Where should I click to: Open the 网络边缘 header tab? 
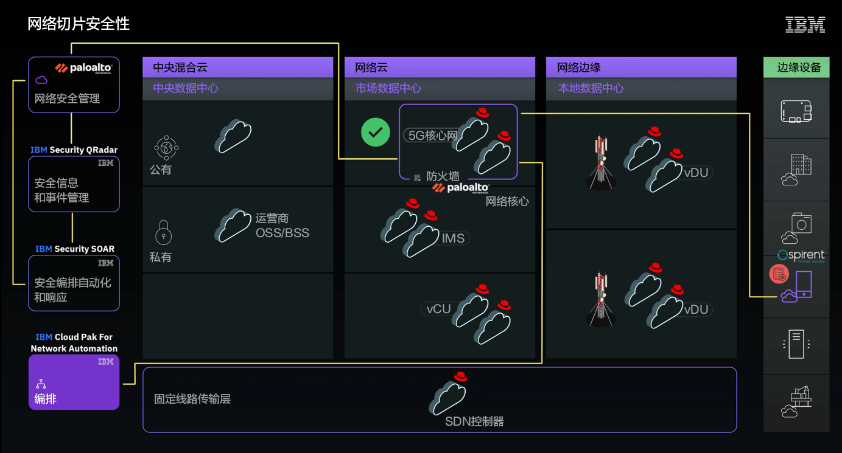[x=641, y=67]
